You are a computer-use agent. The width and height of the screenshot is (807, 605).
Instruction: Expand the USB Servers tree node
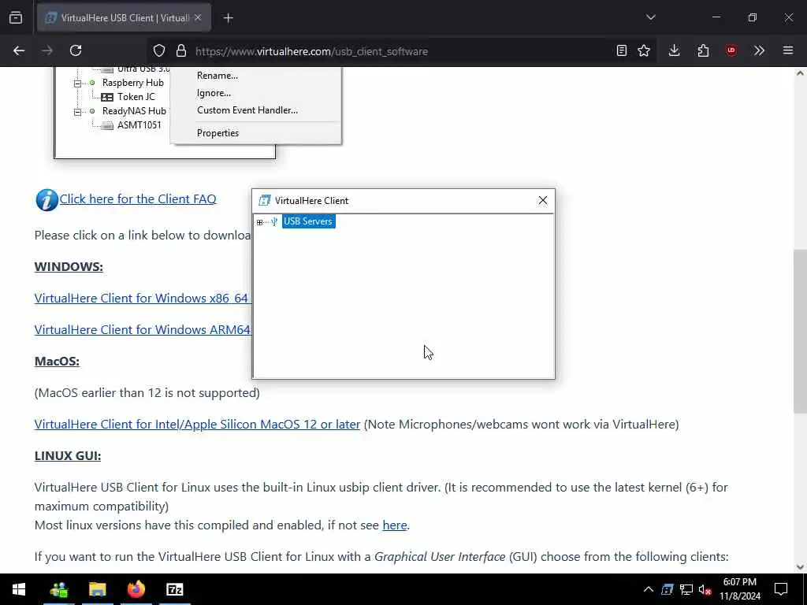(x=259, y=222)
